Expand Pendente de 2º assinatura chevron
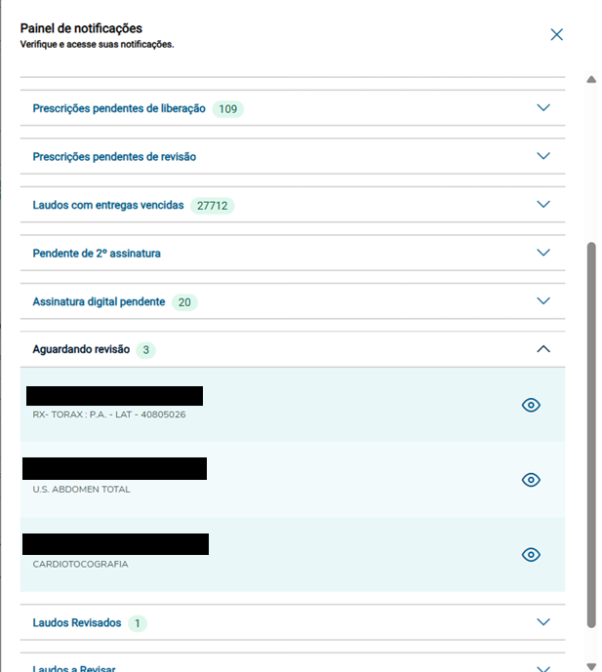The height and width of the screenshot is (672, 602). (544, 253)
